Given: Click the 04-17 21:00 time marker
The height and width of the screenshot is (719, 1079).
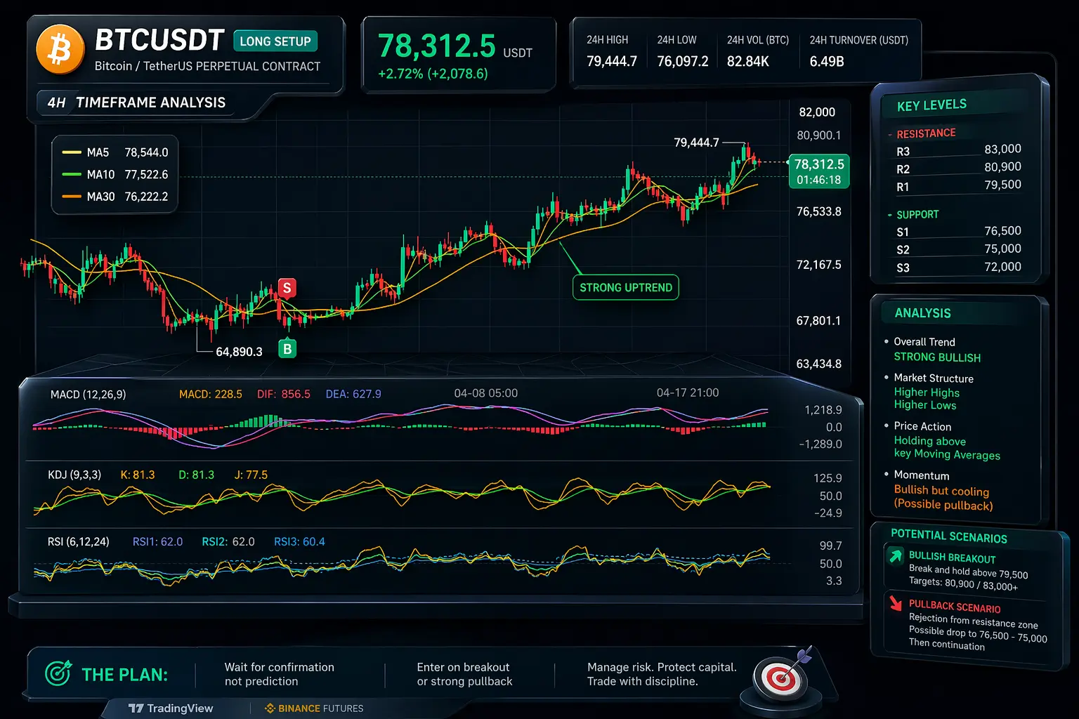Looking at the screenshot, I should coord(688,393).
